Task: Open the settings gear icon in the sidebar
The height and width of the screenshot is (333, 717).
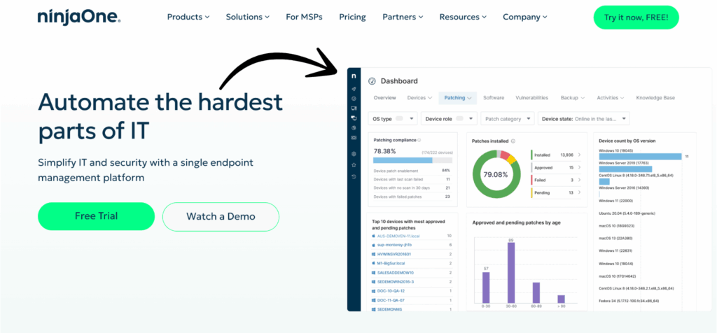Action: [354, 154]
